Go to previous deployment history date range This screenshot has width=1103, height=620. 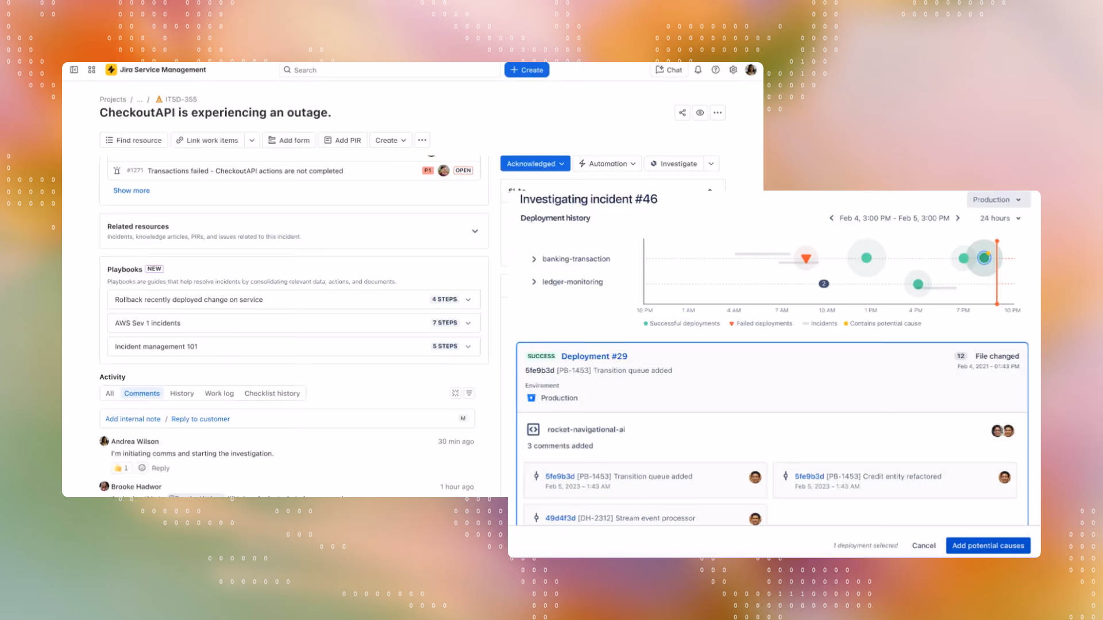[831, 218]
